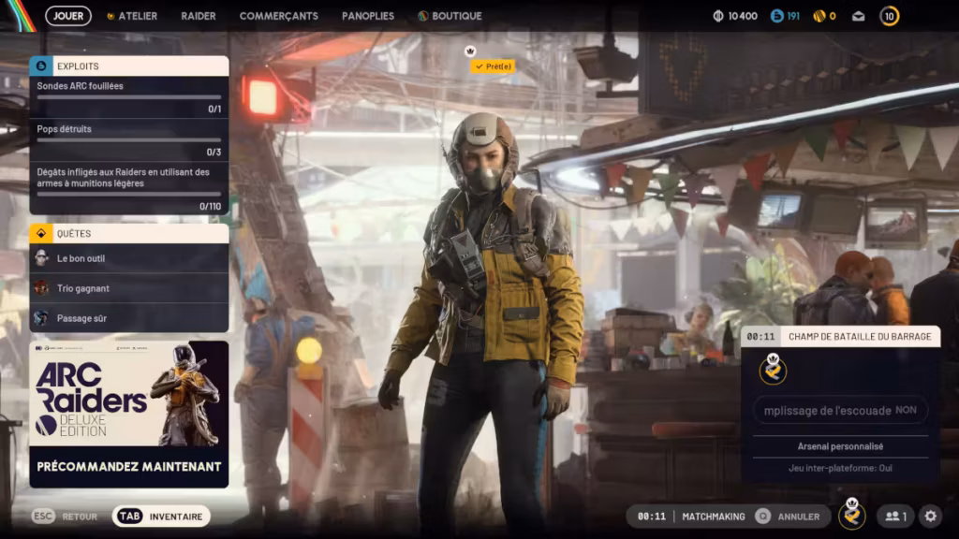Screen dimensions: 959x539
Task: Open the squad members icon showing 1
Action: tap(895, 516)
